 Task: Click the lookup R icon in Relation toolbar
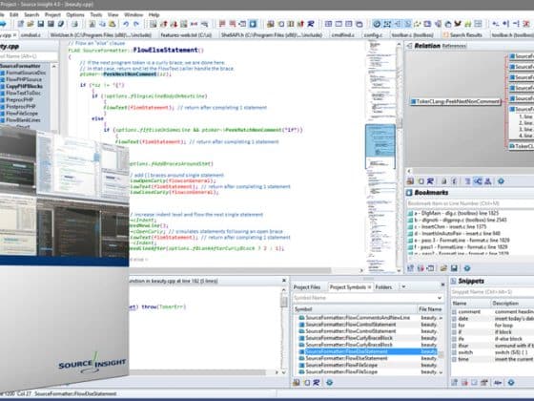point(430,181)
